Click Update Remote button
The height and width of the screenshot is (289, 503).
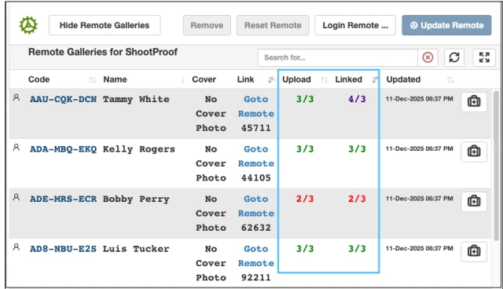click(x=446, y=25)
